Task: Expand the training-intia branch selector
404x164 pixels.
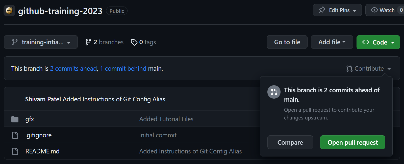Action: [x=41, y=42]
